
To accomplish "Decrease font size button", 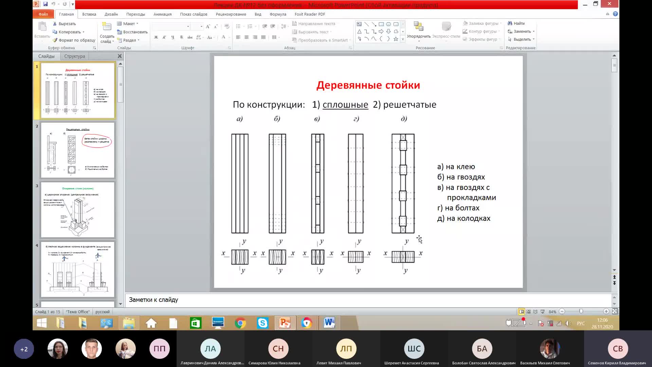I will tap(216, 27).
